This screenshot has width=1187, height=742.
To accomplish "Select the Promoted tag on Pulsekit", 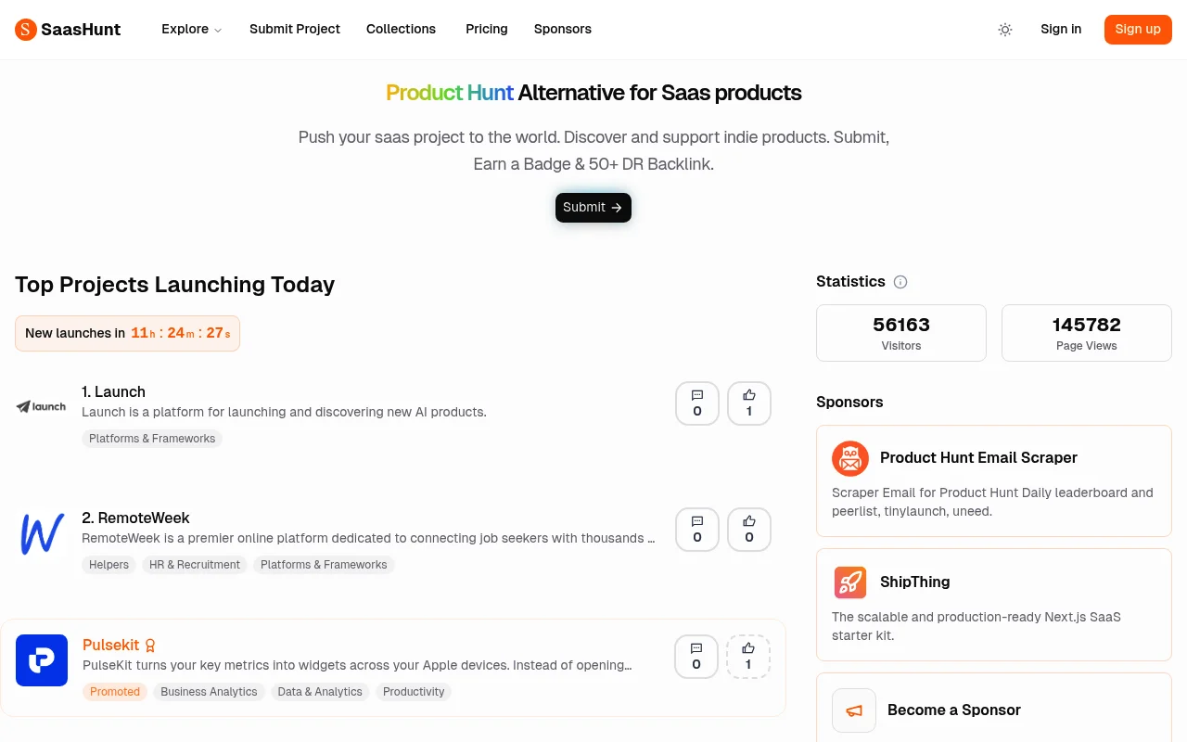I will pyautogui.click(x=114, y=692).
